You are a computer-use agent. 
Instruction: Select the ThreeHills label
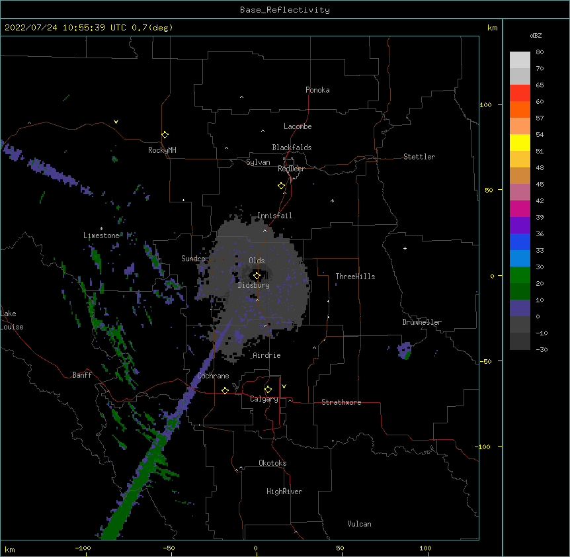[x=355, y=277]
